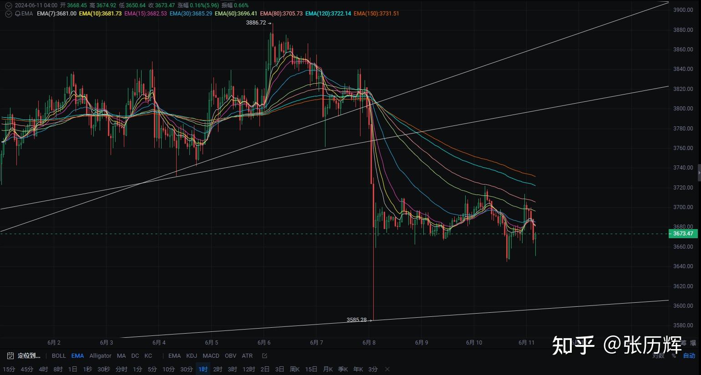
Task: Click the pink EMA(80) legend value
Action: [281, 14]
